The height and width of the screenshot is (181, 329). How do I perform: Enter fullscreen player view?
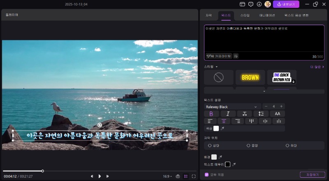click(x=194, y=176)
